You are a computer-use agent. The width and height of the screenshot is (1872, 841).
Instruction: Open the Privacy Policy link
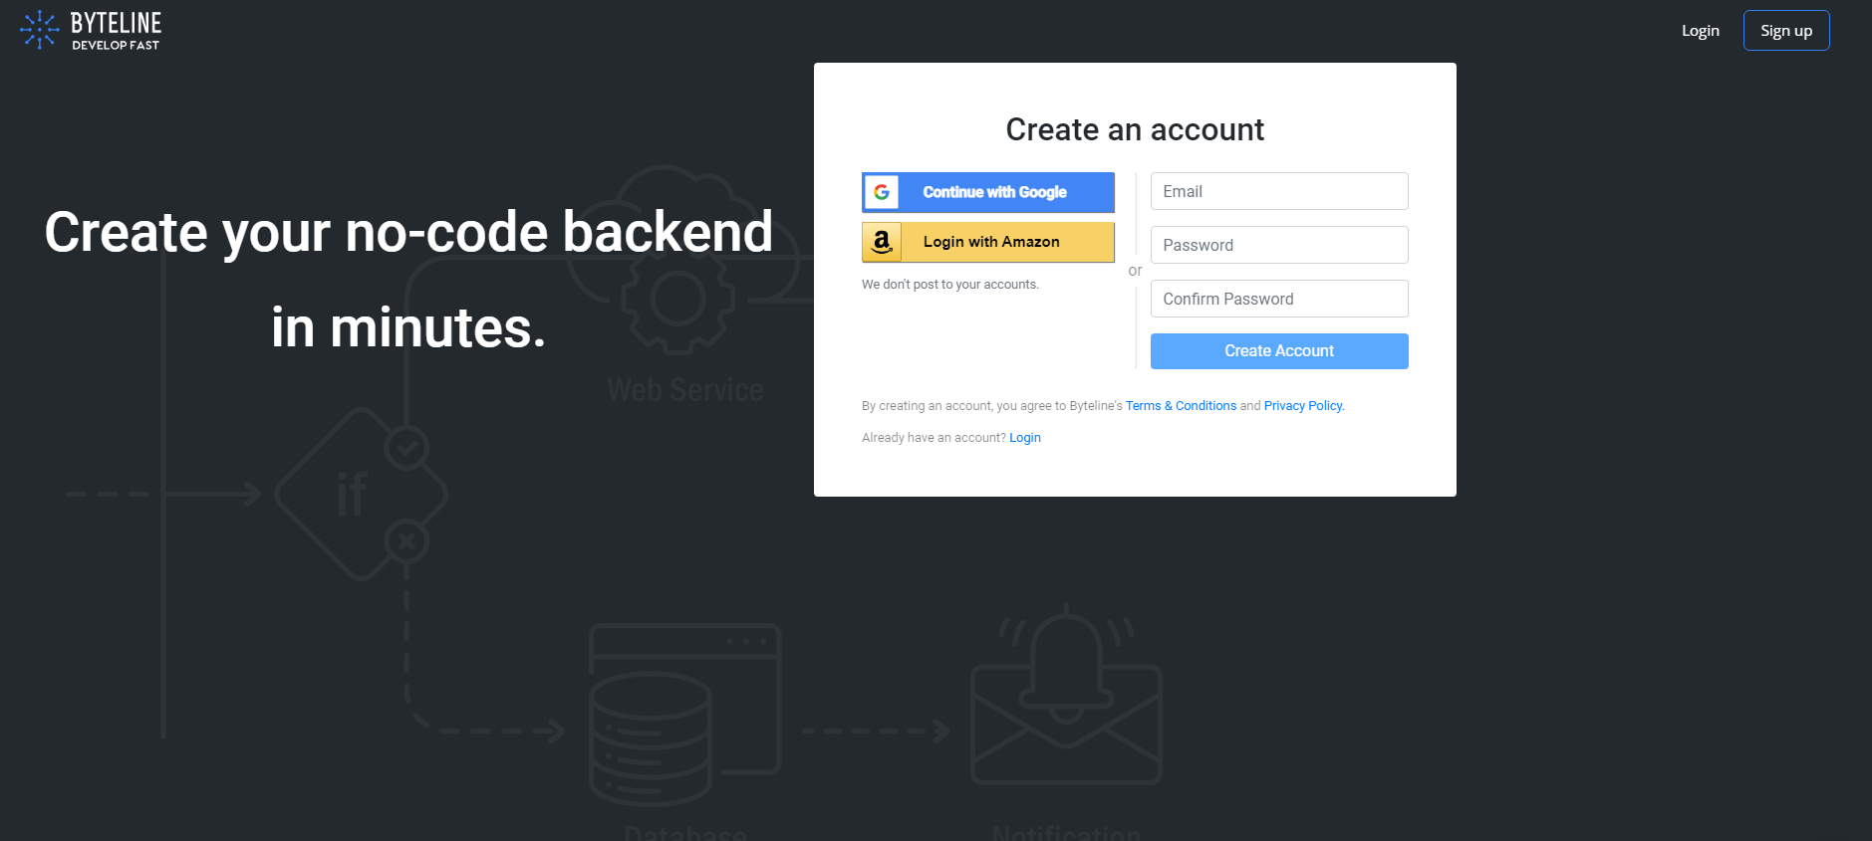1304,406
